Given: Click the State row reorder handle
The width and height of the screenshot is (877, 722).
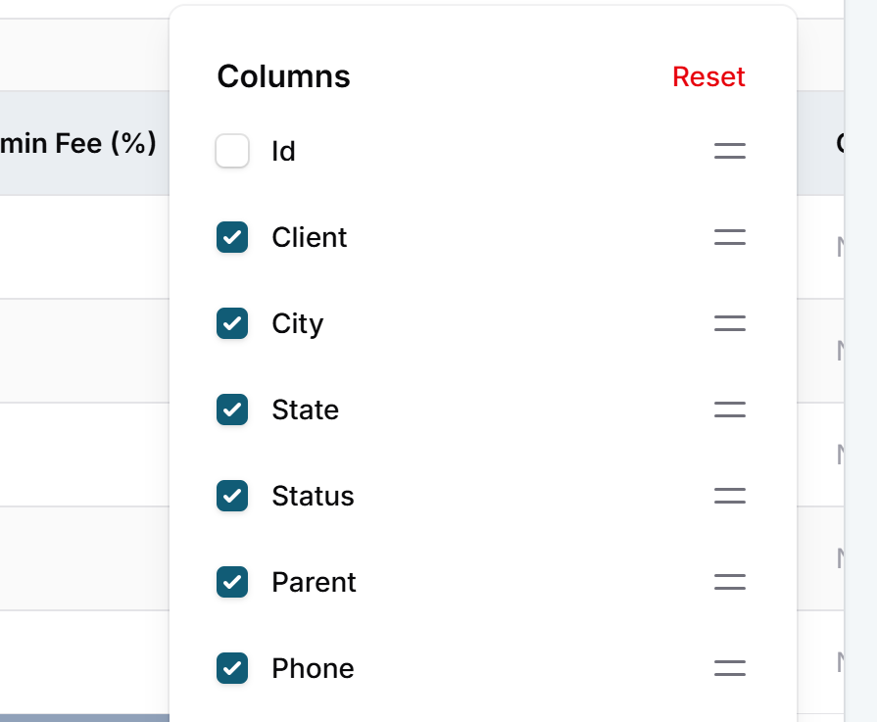Looking at the screenshot, I should (x=729, y=409).
